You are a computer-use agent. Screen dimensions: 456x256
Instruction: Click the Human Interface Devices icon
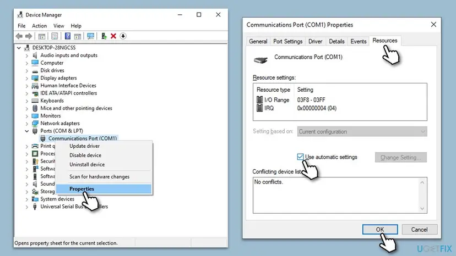35,86
